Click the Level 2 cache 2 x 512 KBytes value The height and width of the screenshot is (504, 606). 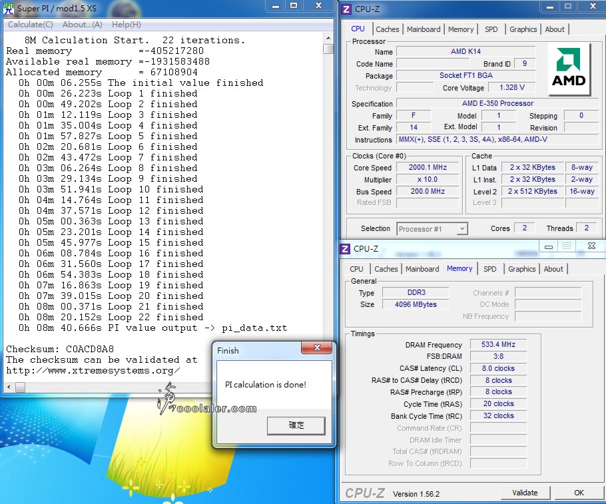pos(533,191)
